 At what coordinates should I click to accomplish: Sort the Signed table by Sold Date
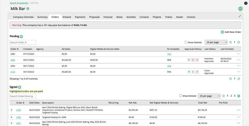(x=34, y=103)
